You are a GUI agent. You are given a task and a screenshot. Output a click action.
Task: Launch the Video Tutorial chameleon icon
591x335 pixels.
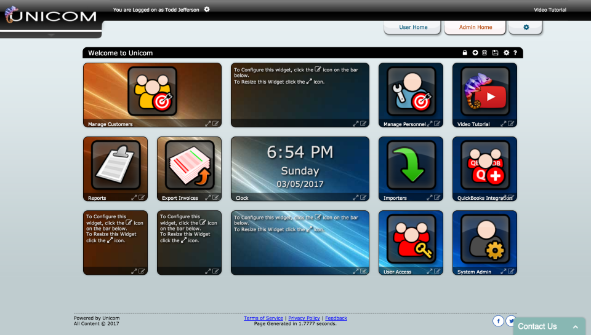tap(484, 91)
